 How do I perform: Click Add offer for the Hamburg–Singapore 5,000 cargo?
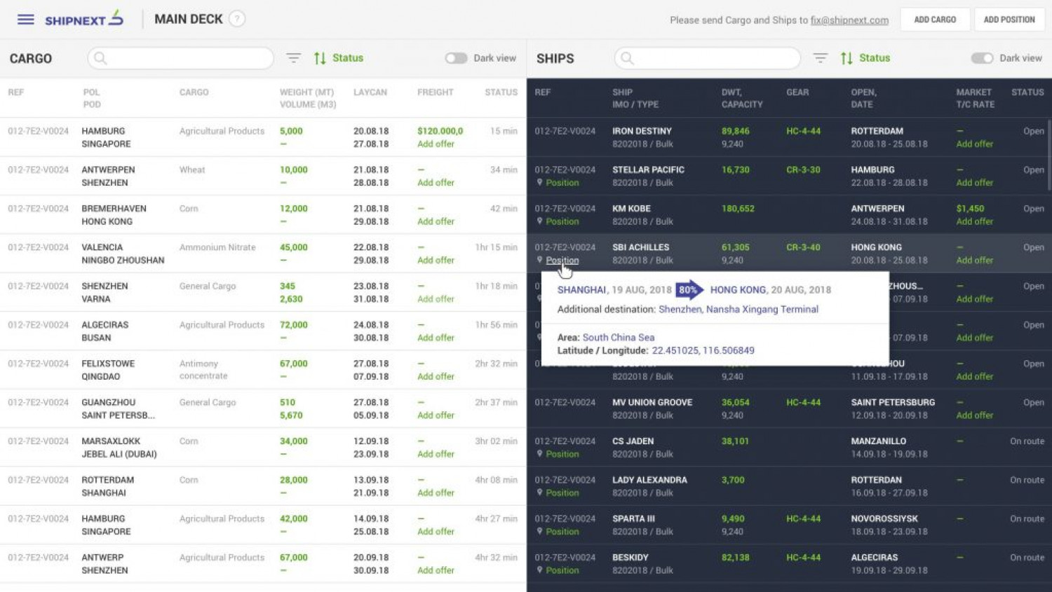436,144
